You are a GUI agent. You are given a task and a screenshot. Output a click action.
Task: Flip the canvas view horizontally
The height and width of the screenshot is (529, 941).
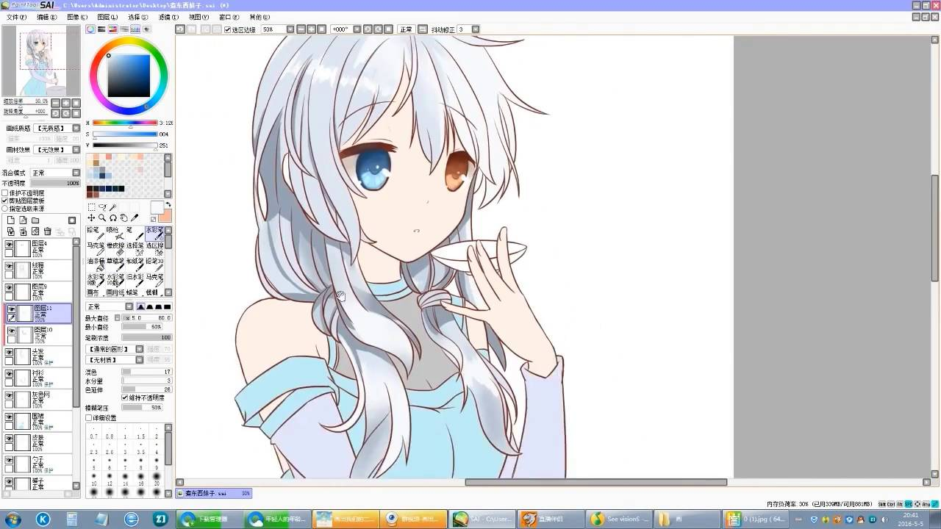point(423,29)
